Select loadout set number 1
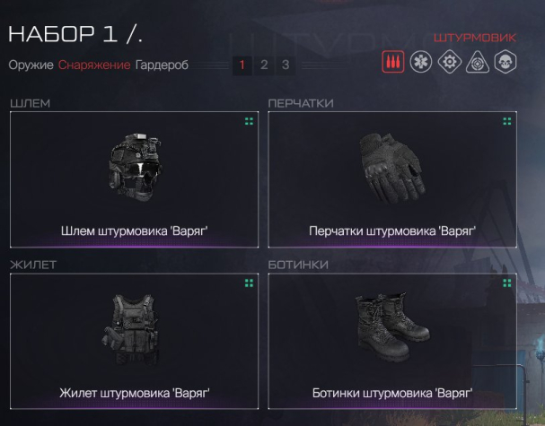This screenshot has height=426, width=545. (x=242, y=65)
